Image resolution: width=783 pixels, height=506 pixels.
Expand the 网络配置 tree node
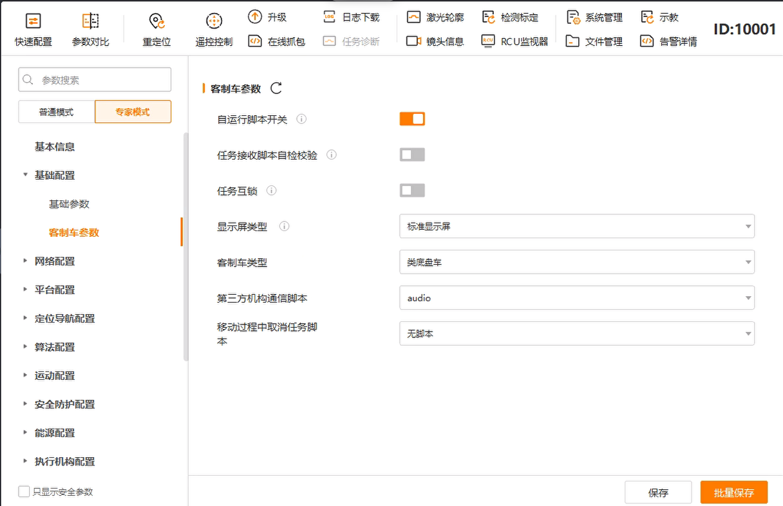pyautogui.click(x=25, y=261)
